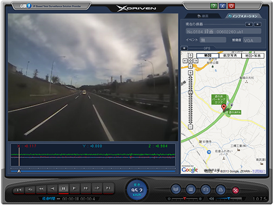Jump to the first recording frame
Viewport: 273px width, 205px height.
point(19,190)
